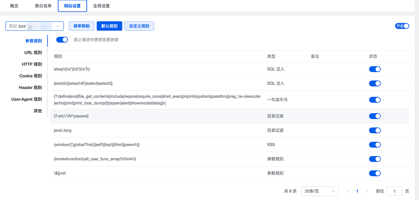
Task: Click the invokefunction rule text
Action: pos(95,159)
